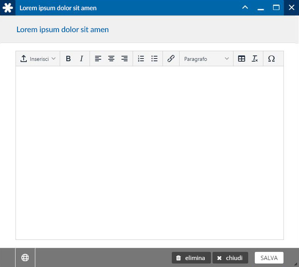The height and width of the screenshot is (267, 299).
Task: Align text to the right
Action: tap(124, 59)
